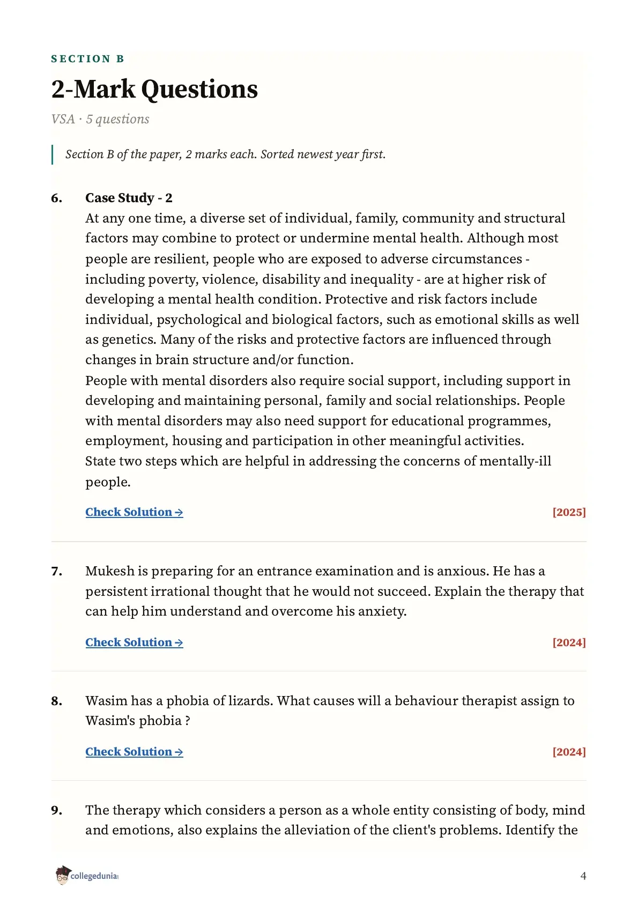Click question number 9
638x903 pixels.
pos(57,810)
